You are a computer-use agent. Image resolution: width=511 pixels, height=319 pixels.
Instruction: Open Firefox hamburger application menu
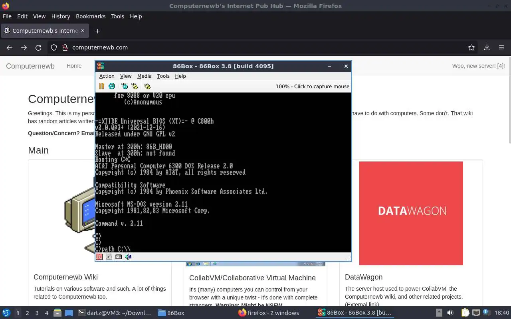(501, 47)
